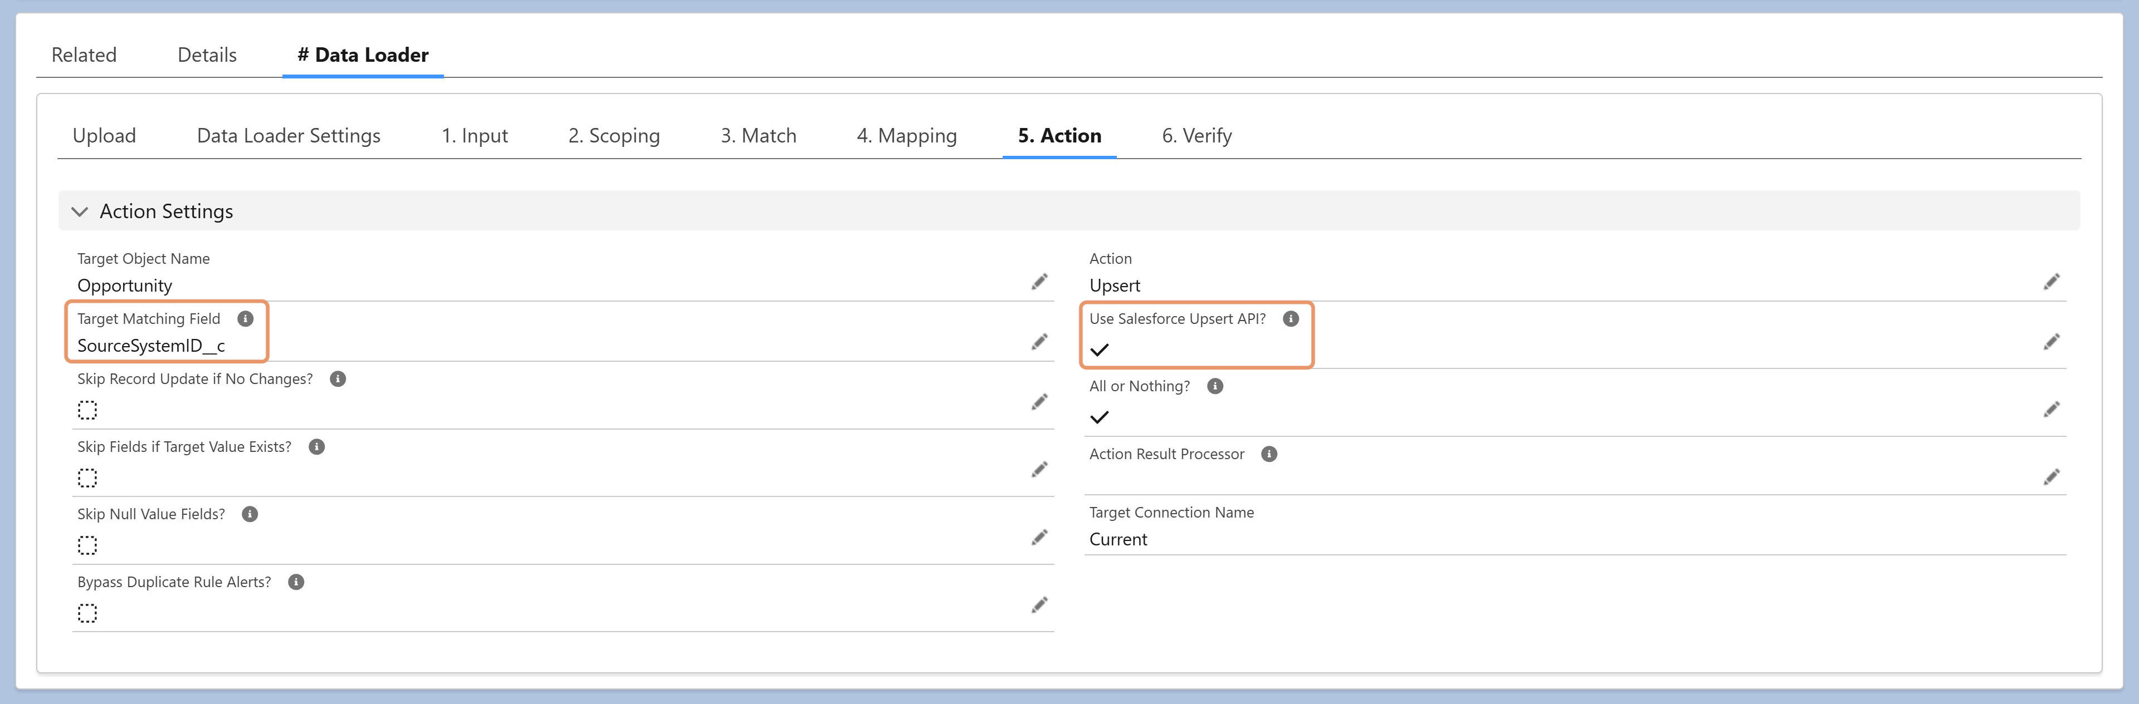Edit the Target Object Name pencil icon

[x=1039, y=282]
